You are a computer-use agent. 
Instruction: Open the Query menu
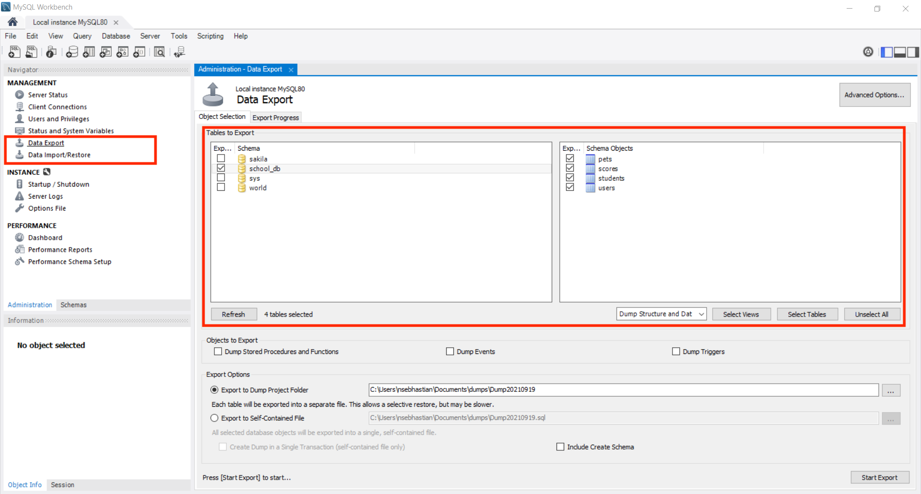tap(82, 36)
